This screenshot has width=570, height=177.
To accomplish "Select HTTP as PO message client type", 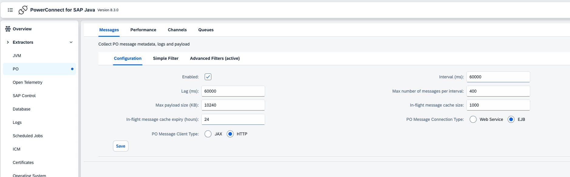I will (x=230, y=134).
